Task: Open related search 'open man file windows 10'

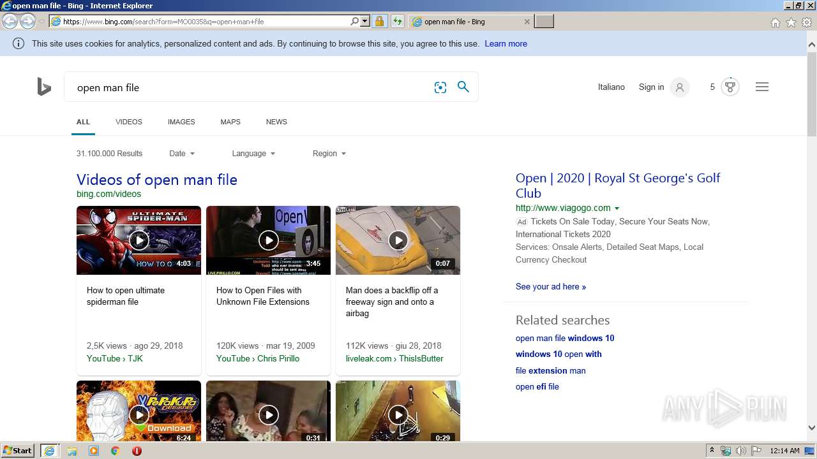Action: pyautogui.click(x=565, y=339)
